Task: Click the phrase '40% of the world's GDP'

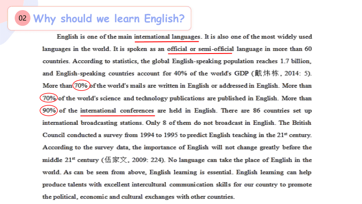Action: click(x=211, y=74)
